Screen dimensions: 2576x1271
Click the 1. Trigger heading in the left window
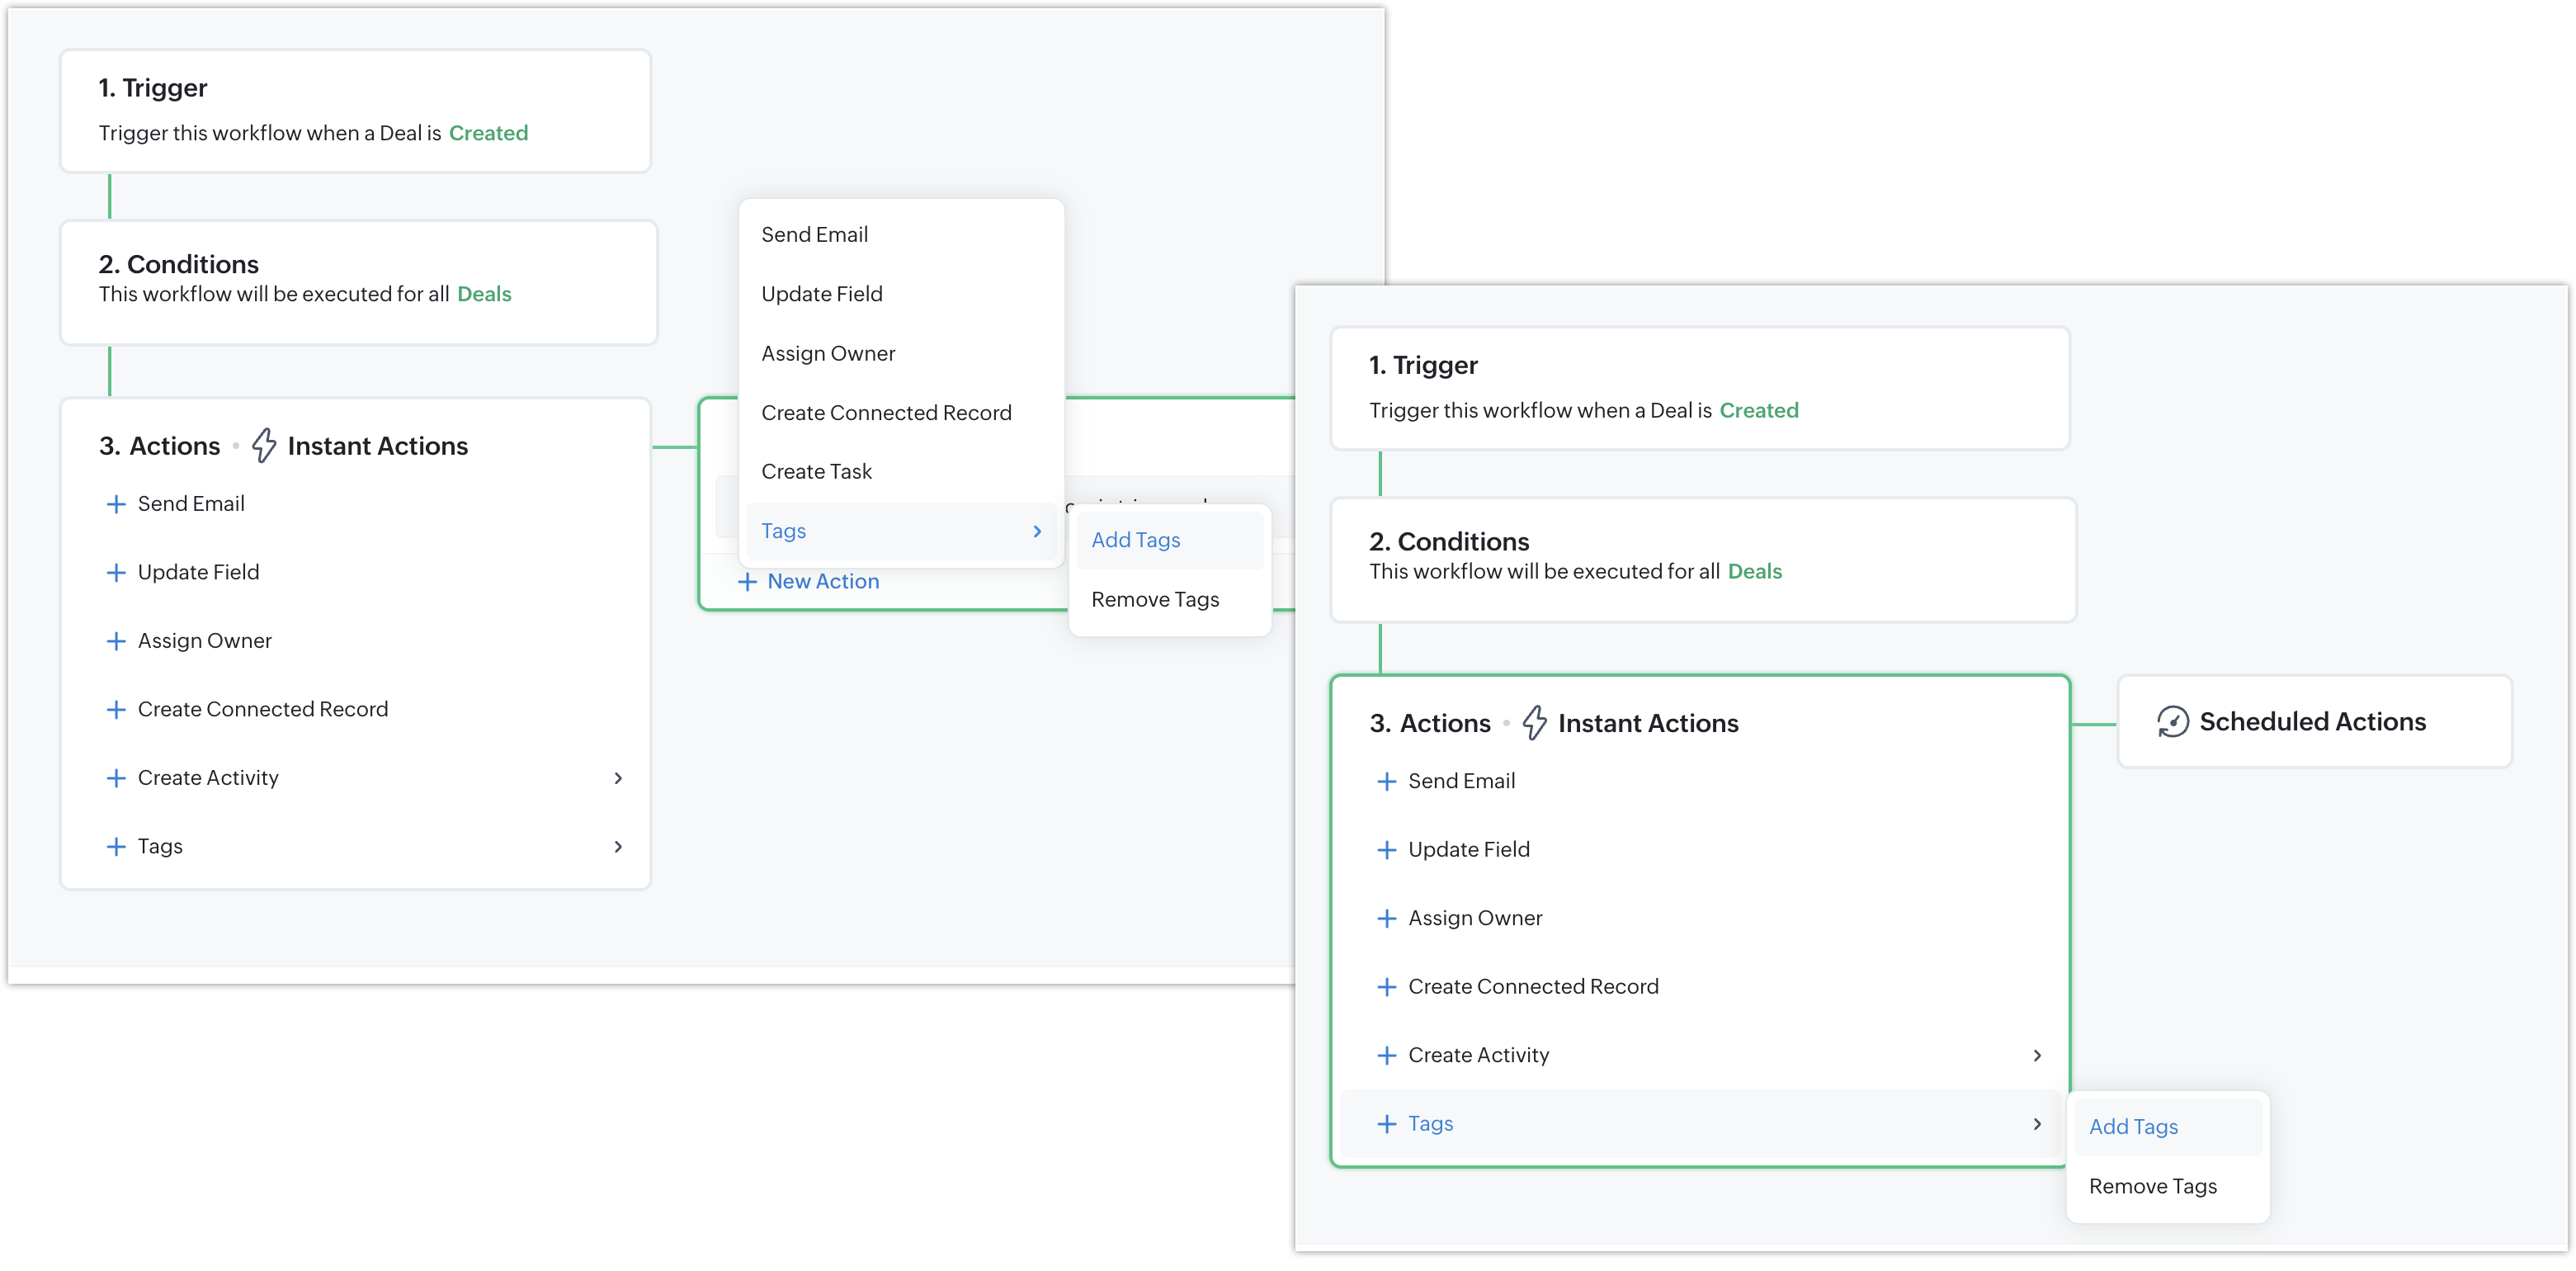(x=153, y=88)
